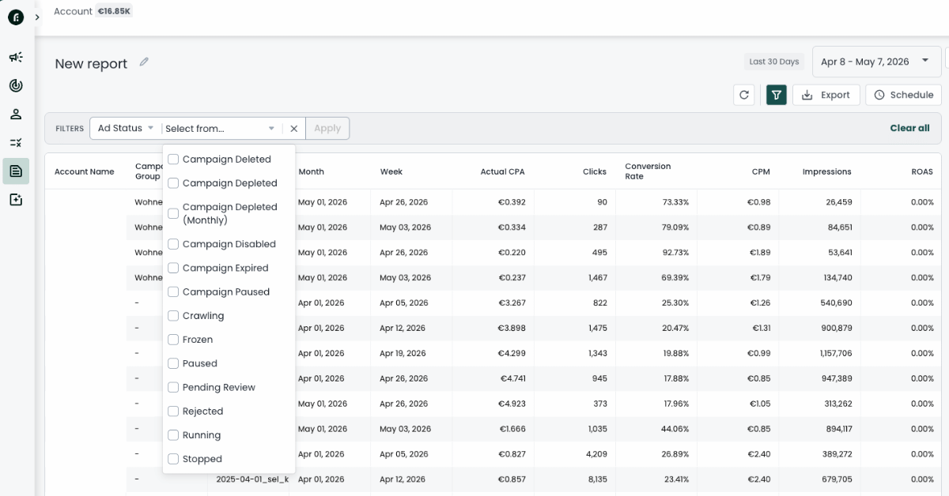The height and width of the screenshot is (496, 949).
Task: Click the app logo in the sidebar
Action: point(16,17)
